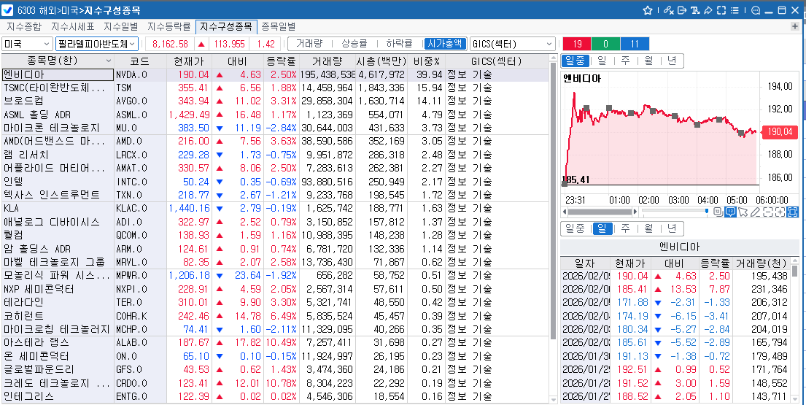Switch to the 지수일별 tab
Image resolution: width=806 pixels, height=405 pixels.
click(x=120, y=27)
